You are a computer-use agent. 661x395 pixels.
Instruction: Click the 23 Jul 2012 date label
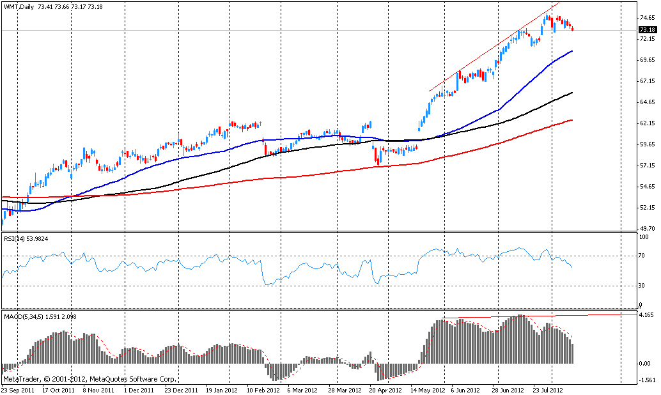[x=548, y=390]
